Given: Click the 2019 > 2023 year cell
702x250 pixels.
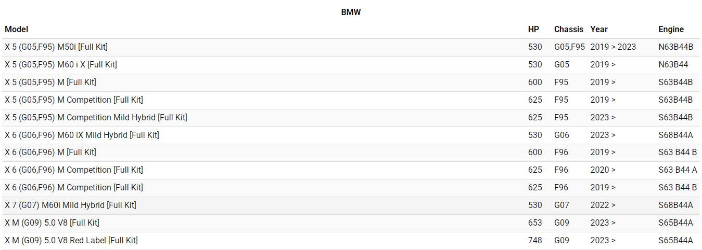Looking at the screenshot, I should (x=613, y=47).
